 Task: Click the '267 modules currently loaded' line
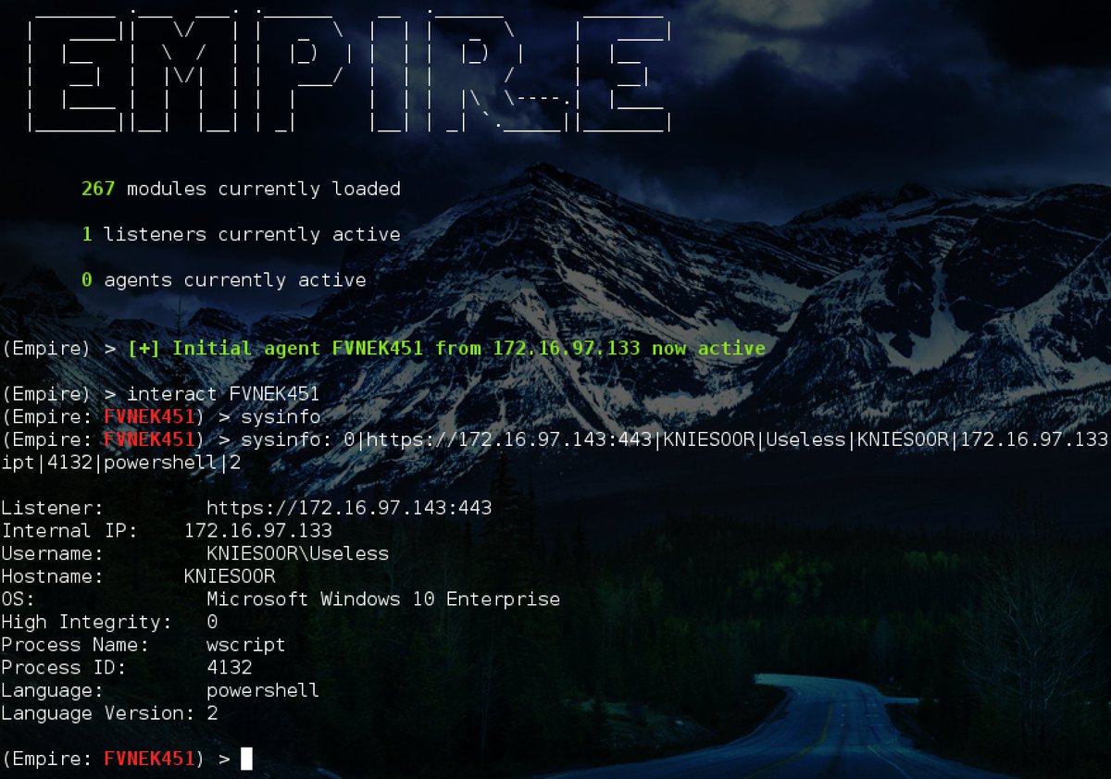coord(241,189)
